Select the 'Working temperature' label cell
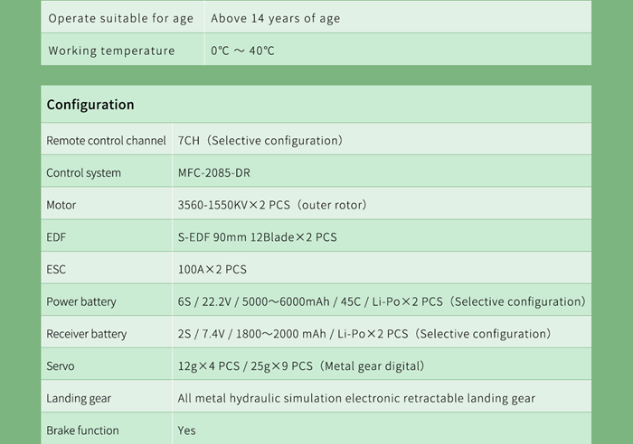The image size is (633, 444). [x=111, y=51]
